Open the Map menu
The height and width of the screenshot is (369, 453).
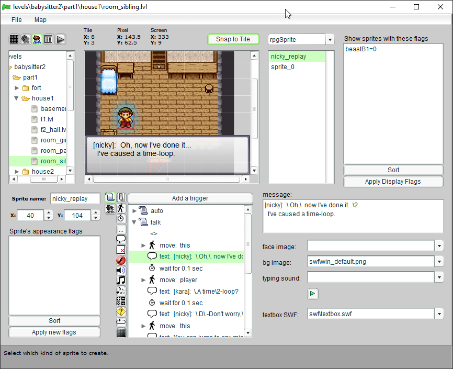(40, 20)
